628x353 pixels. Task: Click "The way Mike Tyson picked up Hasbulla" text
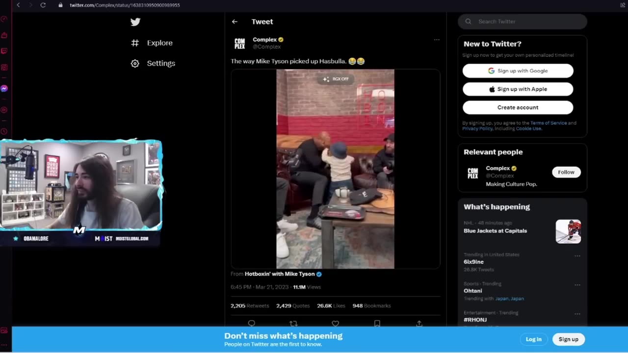point(288,61)
